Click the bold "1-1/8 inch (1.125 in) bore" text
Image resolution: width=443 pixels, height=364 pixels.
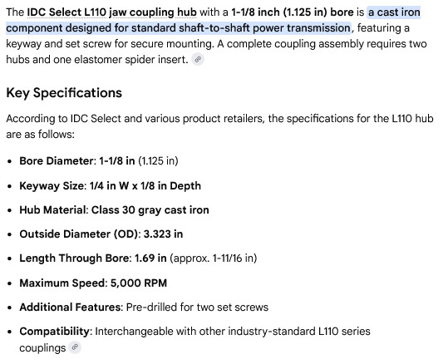[292, 12]
